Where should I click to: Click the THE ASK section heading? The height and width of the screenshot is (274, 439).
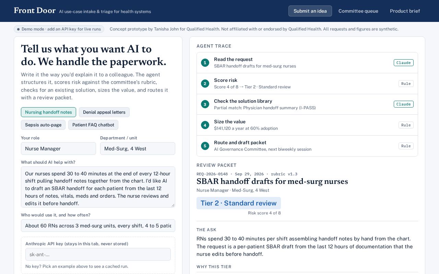(206, 230)
